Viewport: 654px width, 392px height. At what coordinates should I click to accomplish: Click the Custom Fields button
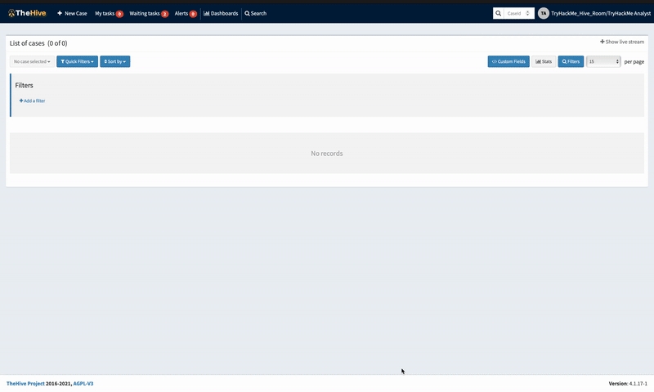click(508, 61)
